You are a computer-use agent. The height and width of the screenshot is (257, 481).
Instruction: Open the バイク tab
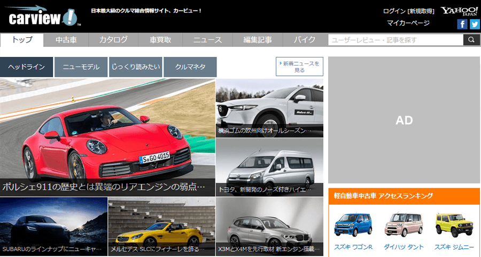[305, 40]
